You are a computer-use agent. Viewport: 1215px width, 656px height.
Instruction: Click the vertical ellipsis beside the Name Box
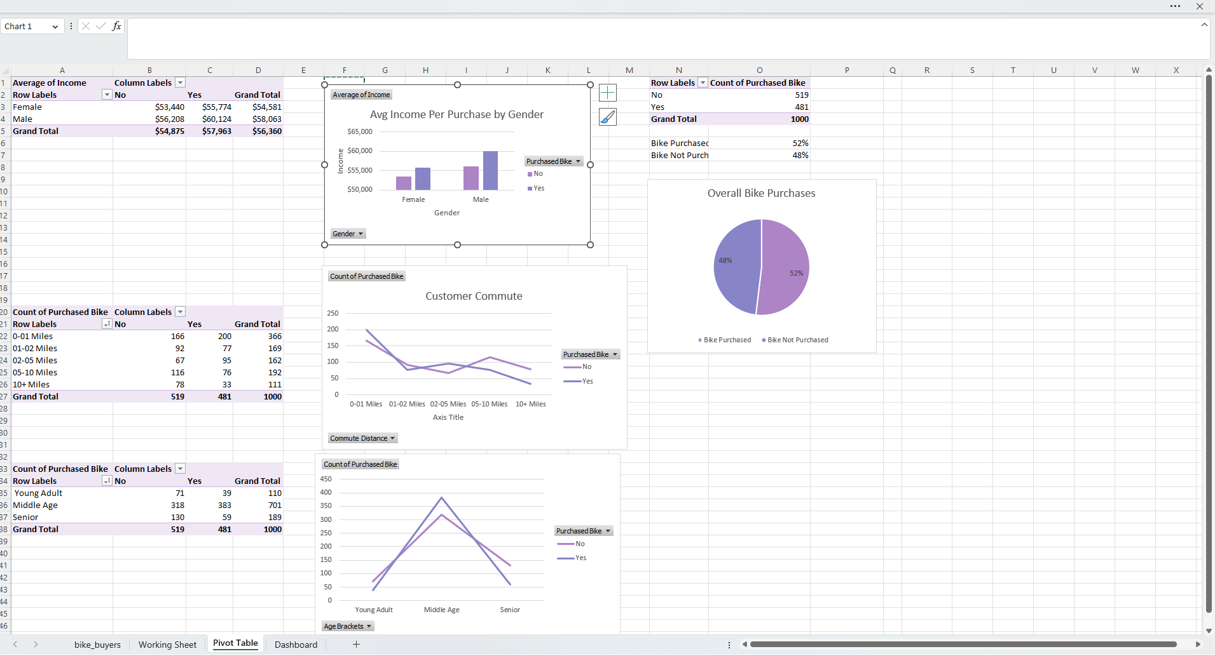point(71,26)
